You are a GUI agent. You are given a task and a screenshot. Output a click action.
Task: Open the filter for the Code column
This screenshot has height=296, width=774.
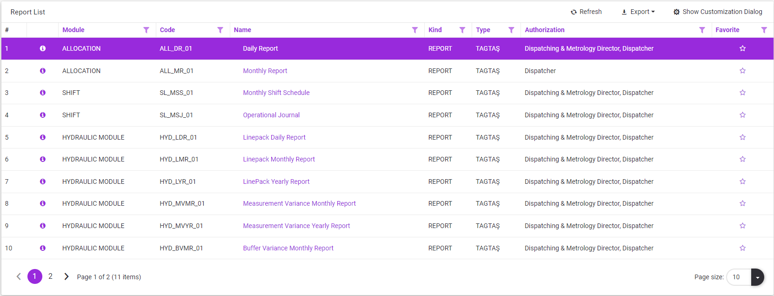[220, 30]
